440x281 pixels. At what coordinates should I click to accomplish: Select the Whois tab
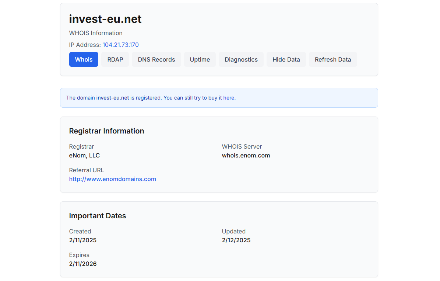tap(84, 59)
